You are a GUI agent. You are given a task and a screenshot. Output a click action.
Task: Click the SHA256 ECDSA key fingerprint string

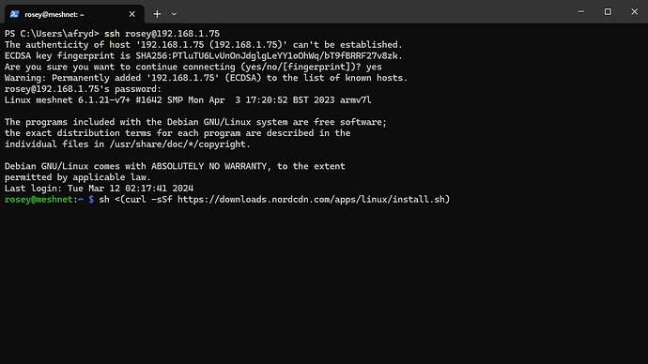267,55
